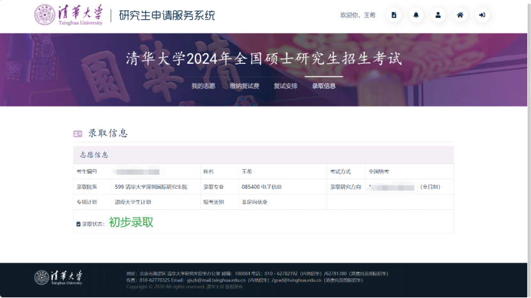Click the grad@tsinghua.edu.cn email address

click(x=296, y=280)
